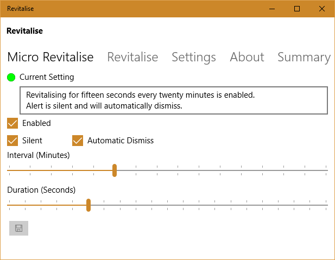The width and height of the screenshot is (335, 260).
Task: Close the Revitalise window
Action: (x=322, y=9)
